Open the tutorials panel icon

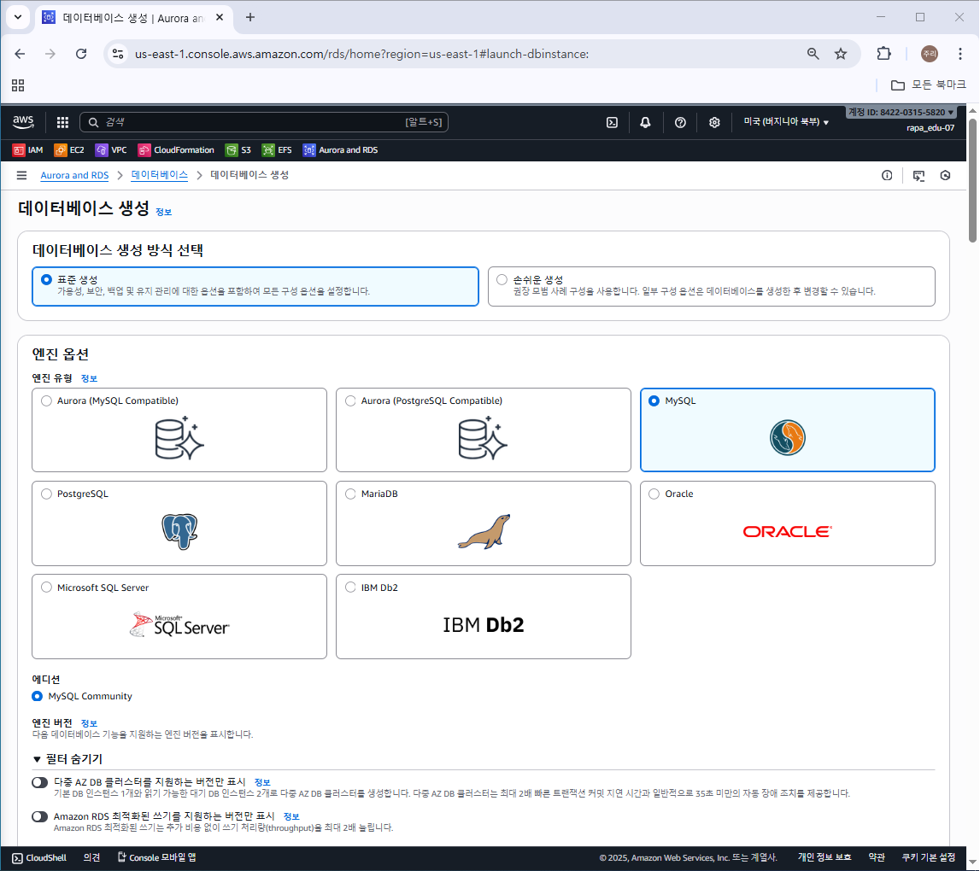918,176
